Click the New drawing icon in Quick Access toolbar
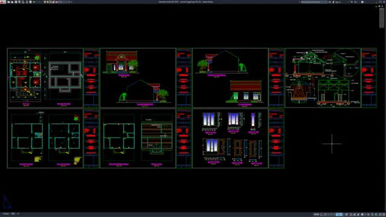386x217 pixels. click(8, 2)
